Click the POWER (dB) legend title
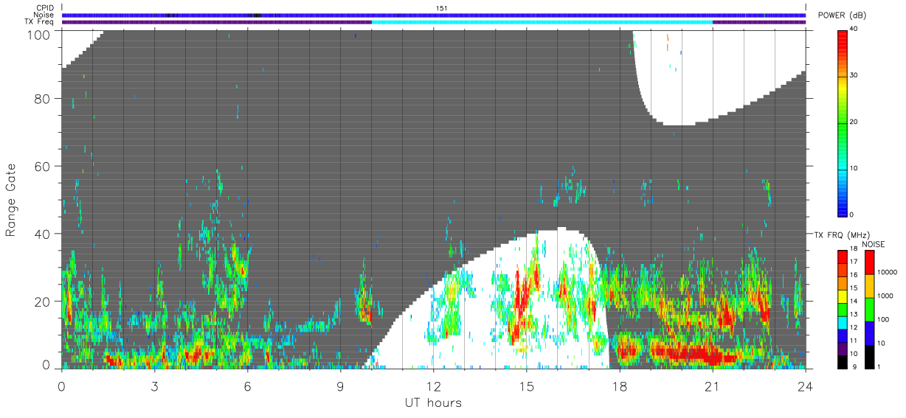 coord(841,15)
